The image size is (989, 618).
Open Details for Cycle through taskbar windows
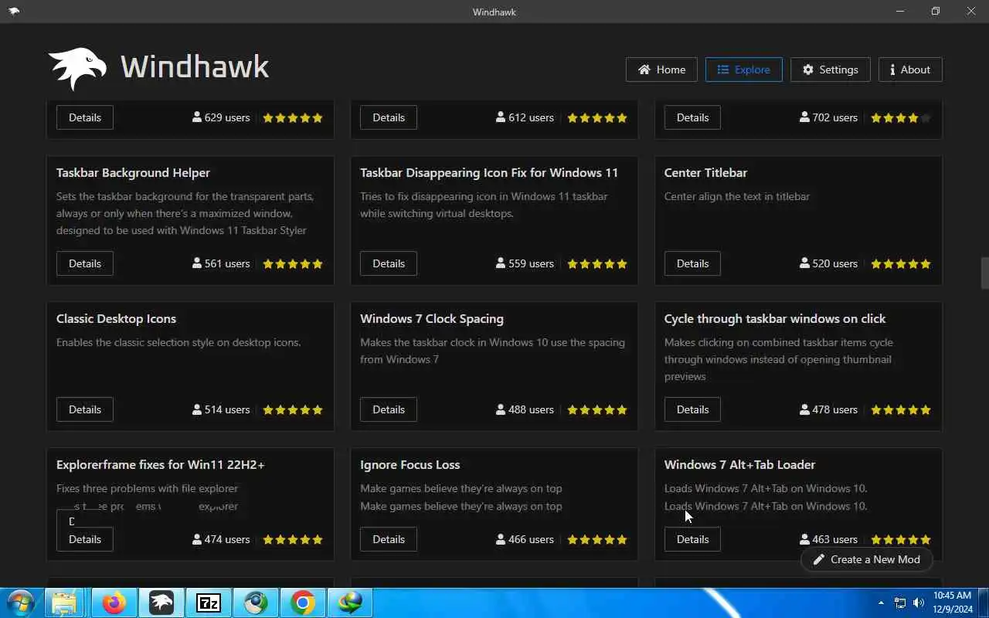coord(692,409)
